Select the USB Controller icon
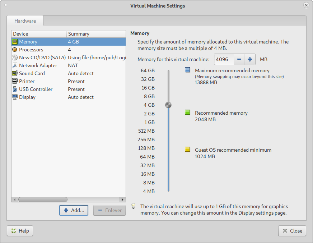The height and width of the screenshot is (243, 313). [15, 89]
